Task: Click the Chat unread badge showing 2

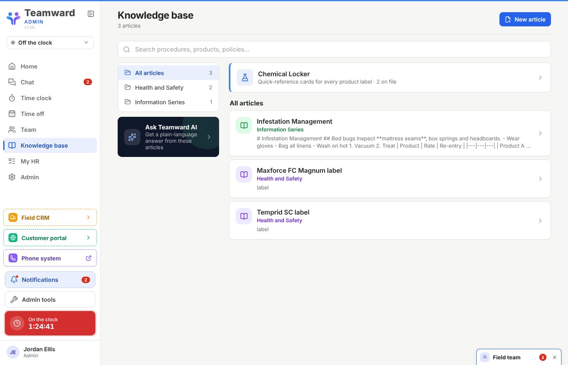Action: pyautogui.click(x=88, y=82)
